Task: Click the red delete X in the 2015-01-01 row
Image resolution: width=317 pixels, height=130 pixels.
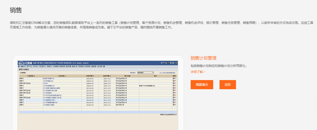Action: click(x=175, y=102)
